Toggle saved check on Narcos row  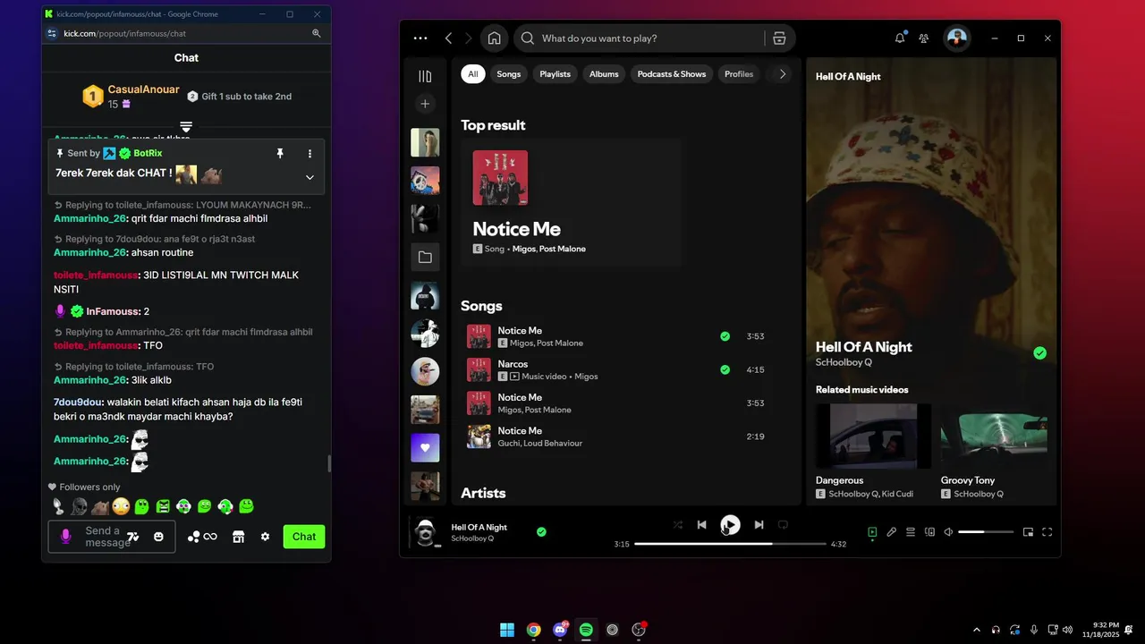[x=725, y=369]
